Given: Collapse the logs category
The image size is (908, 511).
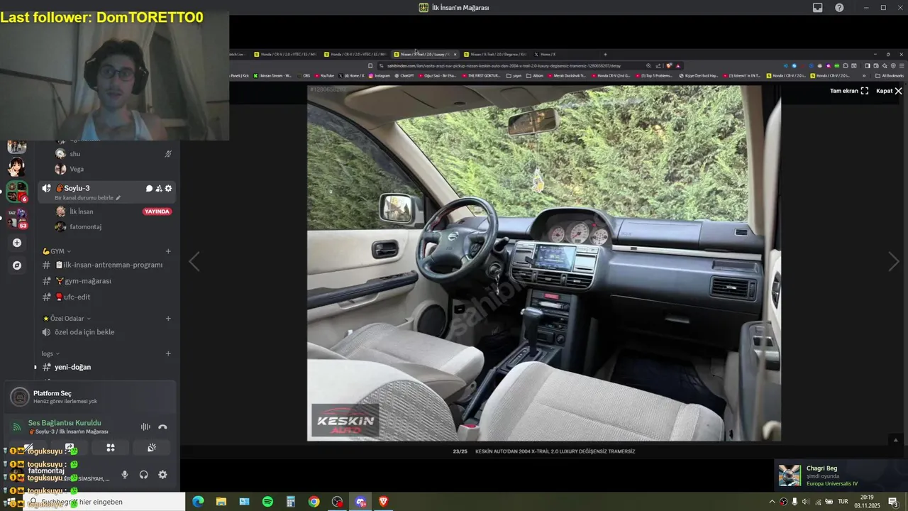Looking at the screenshot, I should click(50, 353).
